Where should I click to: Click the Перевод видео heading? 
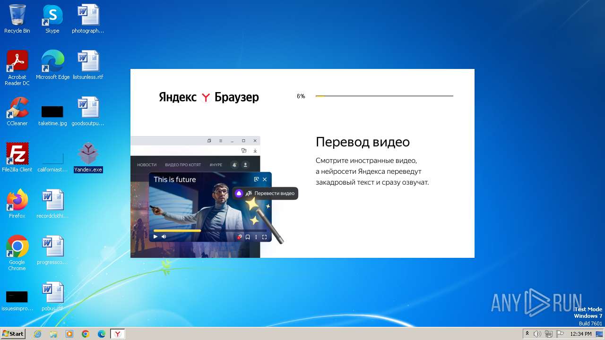point(363,142)
